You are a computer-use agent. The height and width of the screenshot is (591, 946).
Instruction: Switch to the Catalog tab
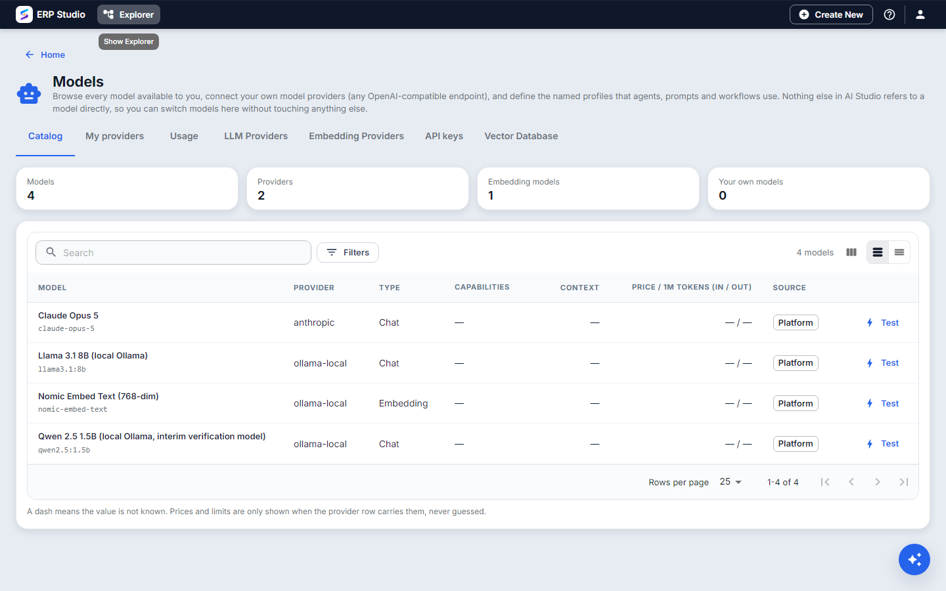(x=45, y=136)
